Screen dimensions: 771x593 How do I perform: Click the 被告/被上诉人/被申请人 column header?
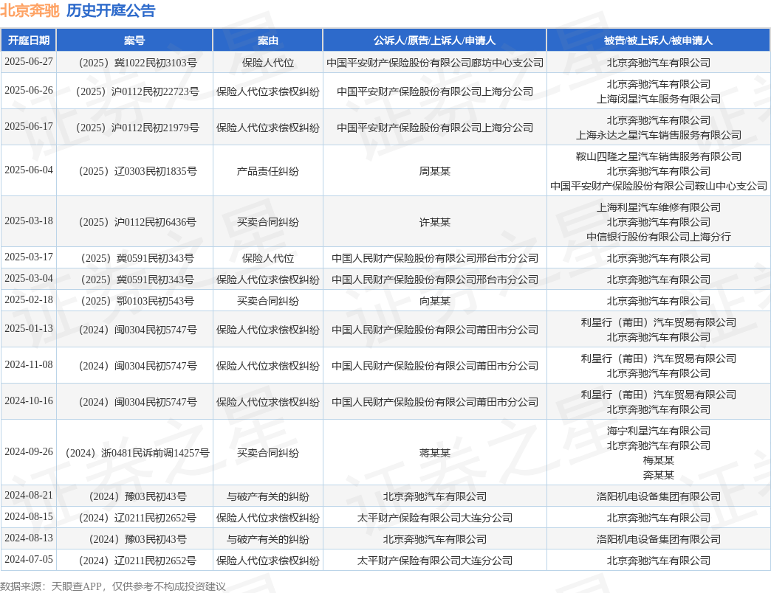(659, 41)
